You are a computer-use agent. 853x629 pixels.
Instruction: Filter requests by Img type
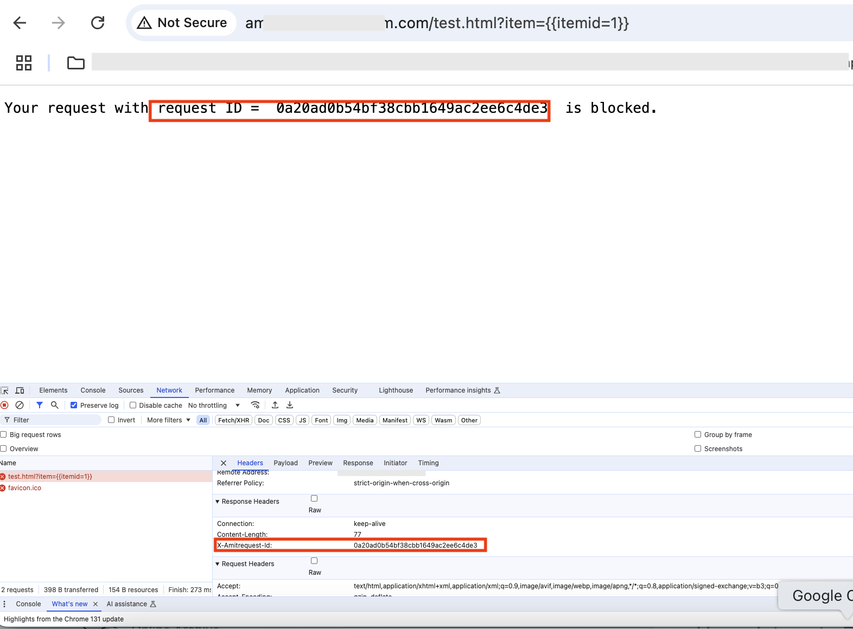(x=342, y=420)
